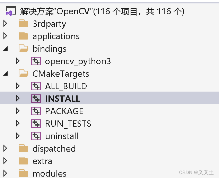Click the PACKAGE project icon
The image size is (219, 178).
(36, 111)
